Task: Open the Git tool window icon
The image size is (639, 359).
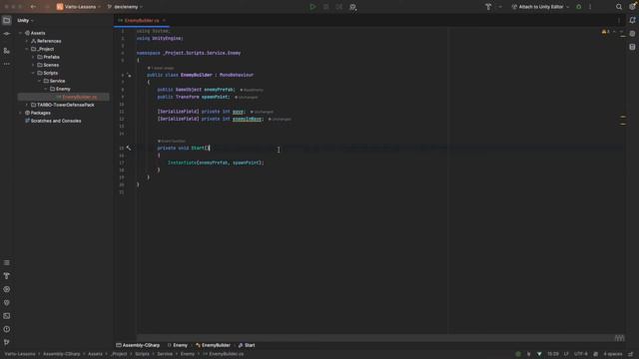Action: 7,342
